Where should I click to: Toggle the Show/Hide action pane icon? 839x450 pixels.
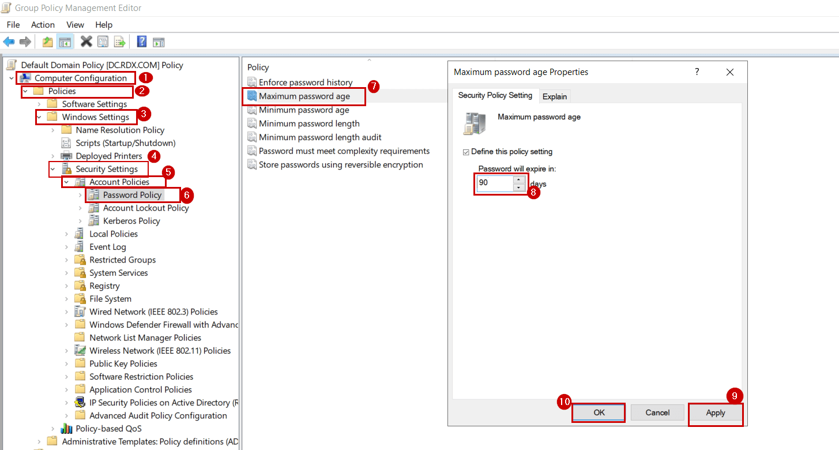pyautogui.click(x=158, y=41)
